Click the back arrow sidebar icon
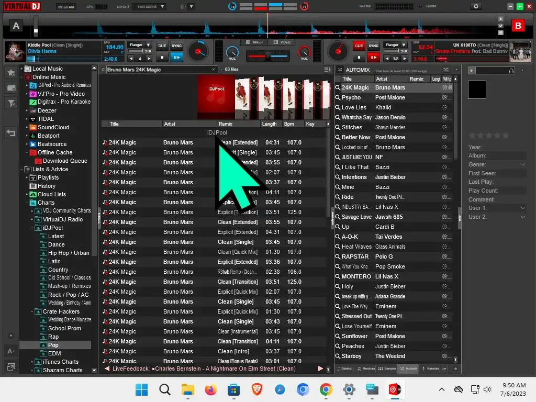This screenshot has width=536, height=402. (11, 133)
